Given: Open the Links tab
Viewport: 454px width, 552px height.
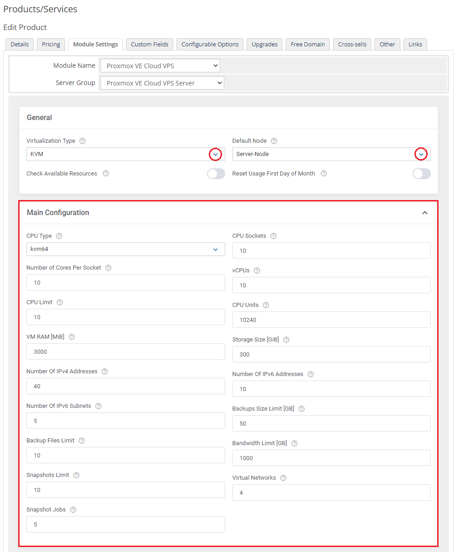Looking at the screenshot, I should [415, 44].
